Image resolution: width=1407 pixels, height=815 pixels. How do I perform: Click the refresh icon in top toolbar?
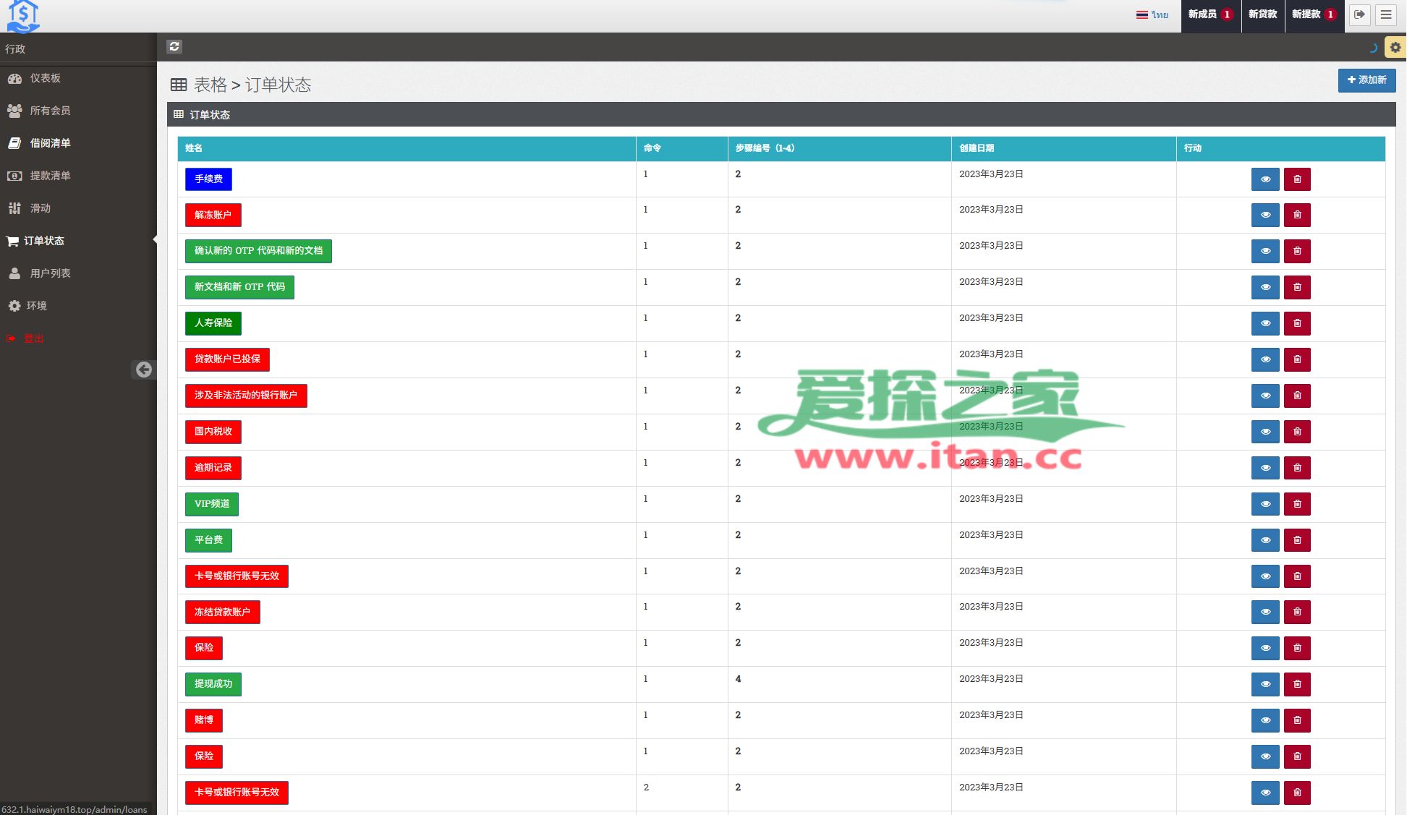pos(174,47)
